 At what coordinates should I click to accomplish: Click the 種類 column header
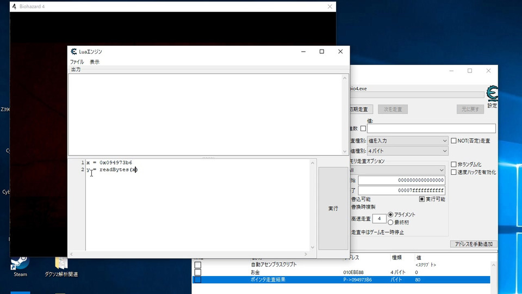pyautogui.click(x=397, y=258)
